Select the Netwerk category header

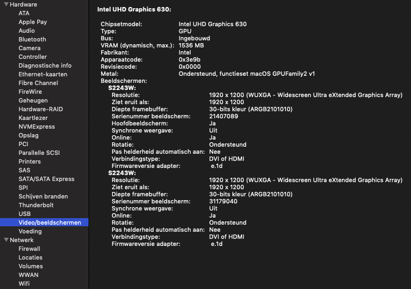(x=21, y=240)
